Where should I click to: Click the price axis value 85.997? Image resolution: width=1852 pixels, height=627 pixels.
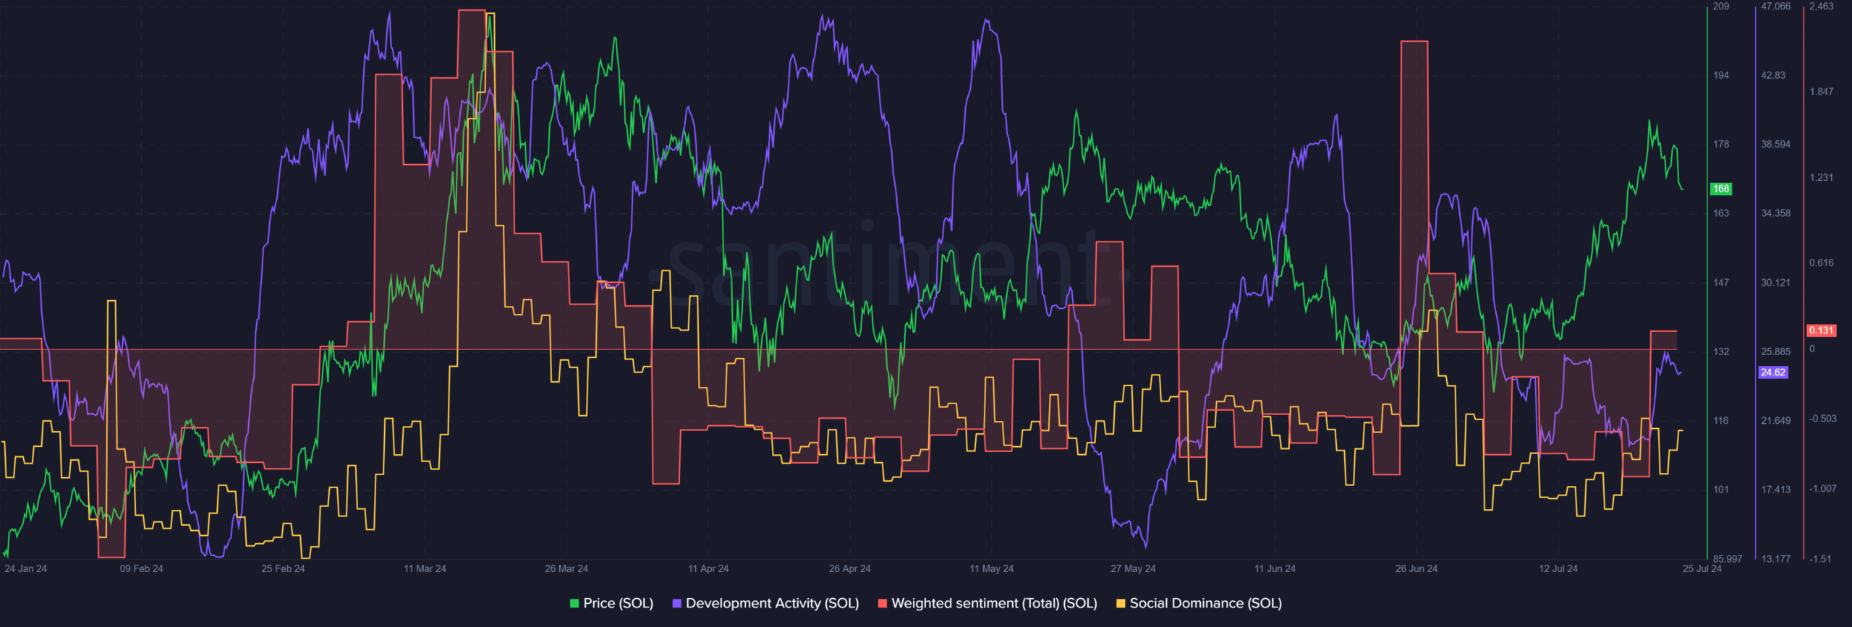click(x=1728, y=559)
